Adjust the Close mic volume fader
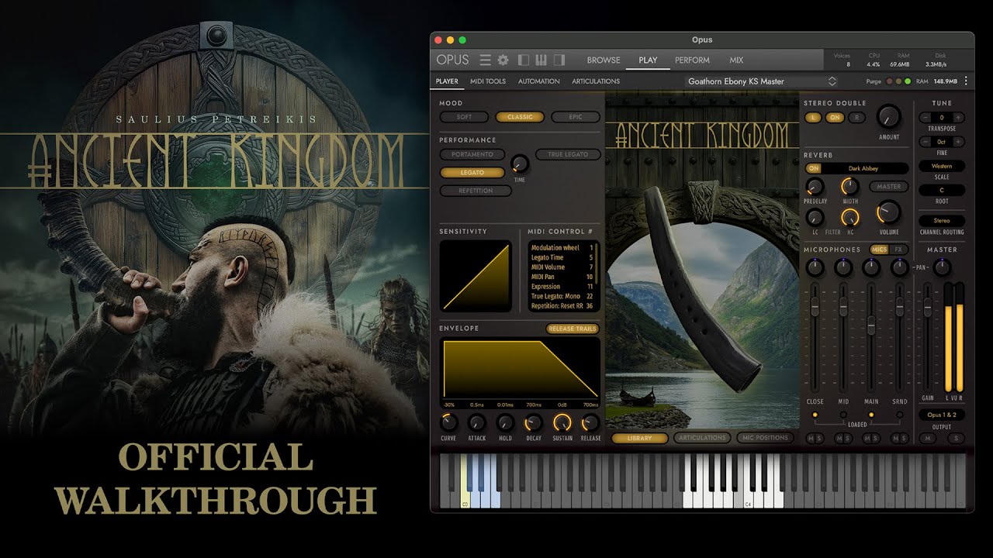The width and height of the screenshot is (993, 558). tap(815, 306)
